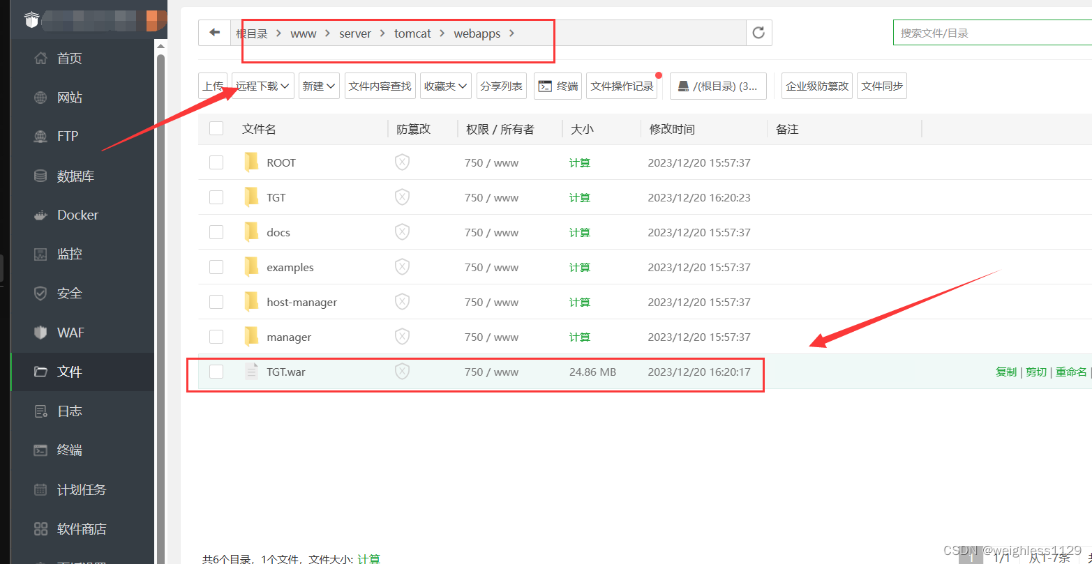Open the 终端 terminal toolbar button
This screenshot has width=1092, height=564.
(x=558, y=86)
